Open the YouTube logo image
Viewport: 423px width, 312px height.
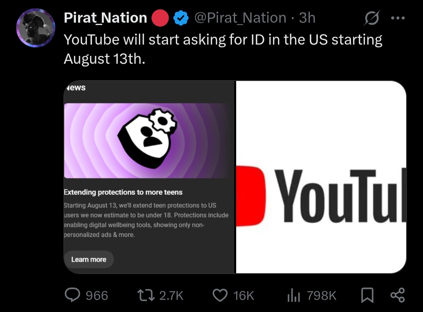(x=321, y=177)
